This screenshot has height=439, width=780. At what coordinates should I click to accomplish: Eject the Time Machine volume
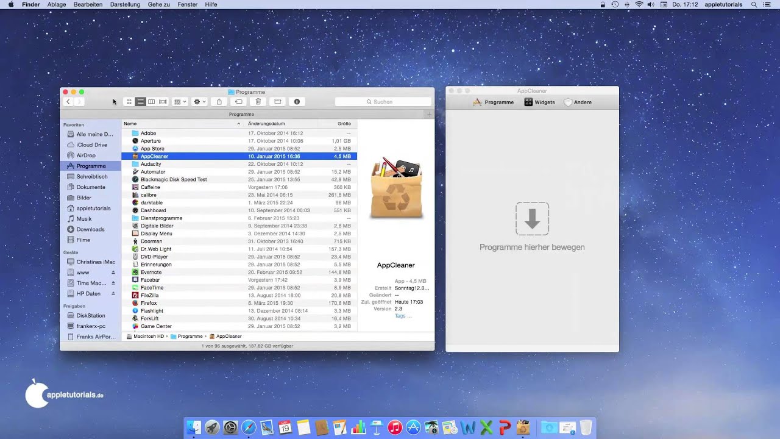tap(113, 283)
